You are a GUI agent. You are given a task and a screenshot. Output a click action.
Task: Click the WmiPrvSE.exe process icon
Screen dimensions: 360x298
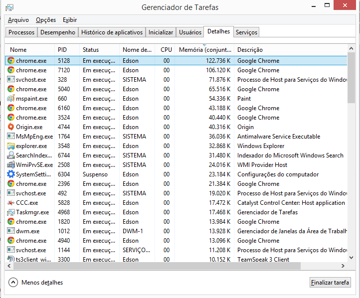11,165
